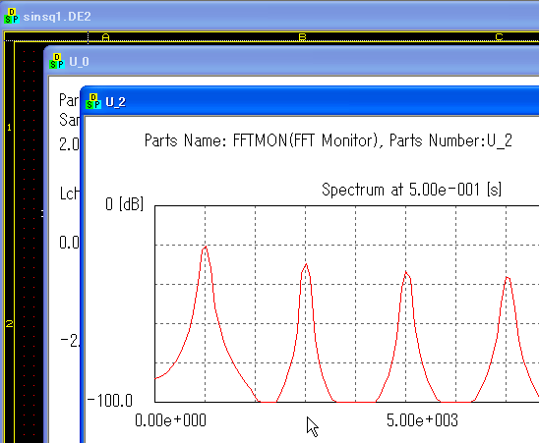Select column header B in schematic ruler
The image size is (539, 443).
click(302, 37)
